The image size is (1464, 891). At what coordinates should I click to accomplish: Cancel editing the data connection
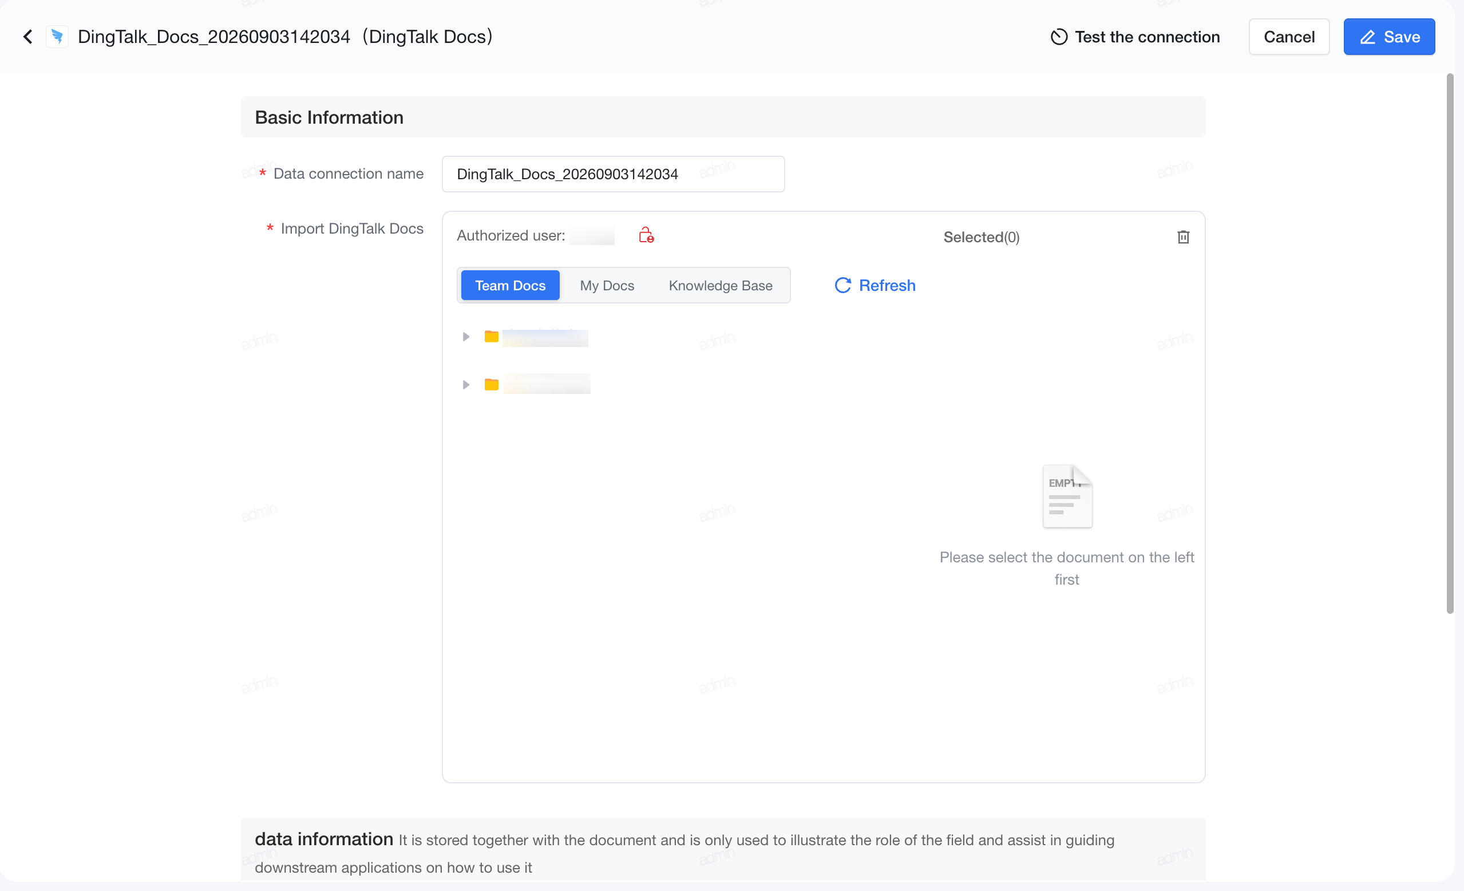pyautogui.click(x=1289, y=37)
